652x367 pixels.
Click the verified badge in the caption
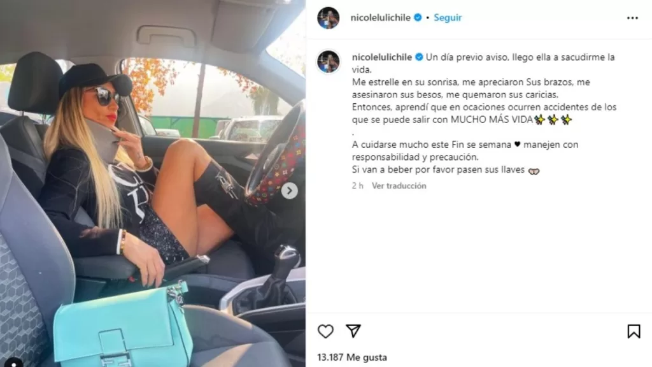tap(419, 57)
